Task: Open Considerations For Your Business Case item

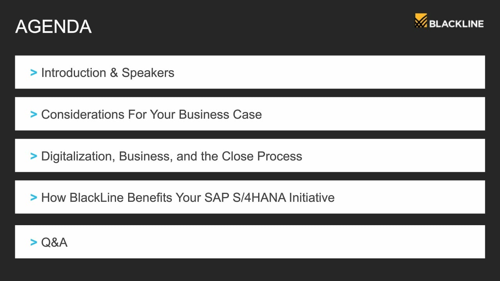Action: [x=250, y=114]
